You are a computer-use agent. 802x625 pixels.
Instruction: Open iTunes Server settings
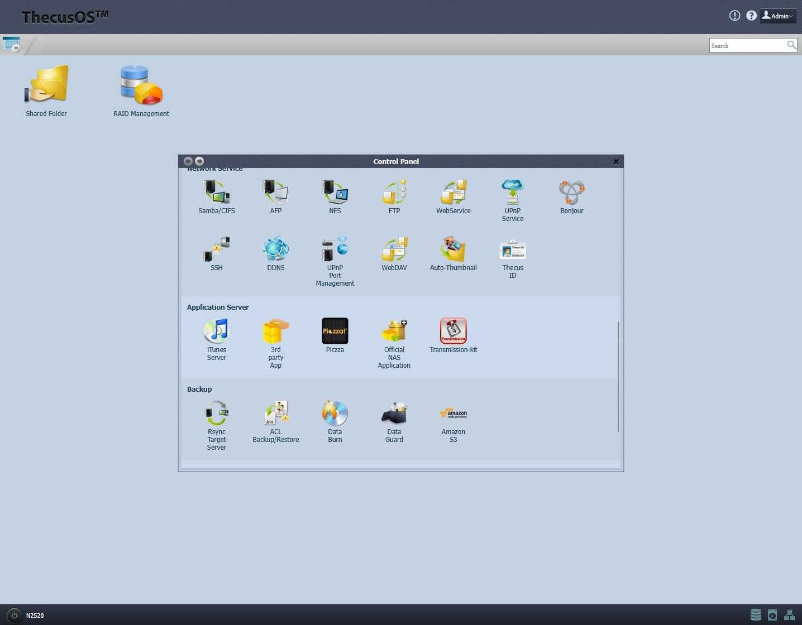pyautogui.click(x=217, y=339)
